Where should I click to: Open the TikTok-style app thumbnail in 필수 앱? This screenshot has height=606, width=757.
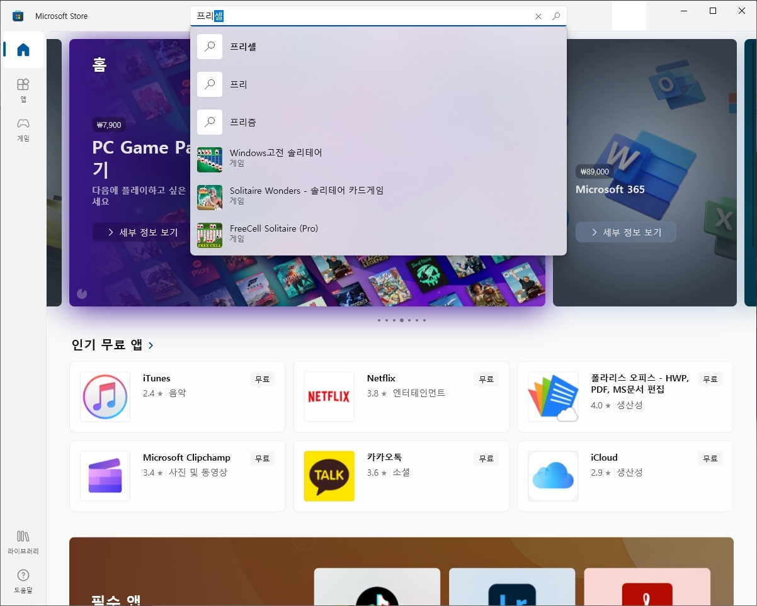point(377,587)
